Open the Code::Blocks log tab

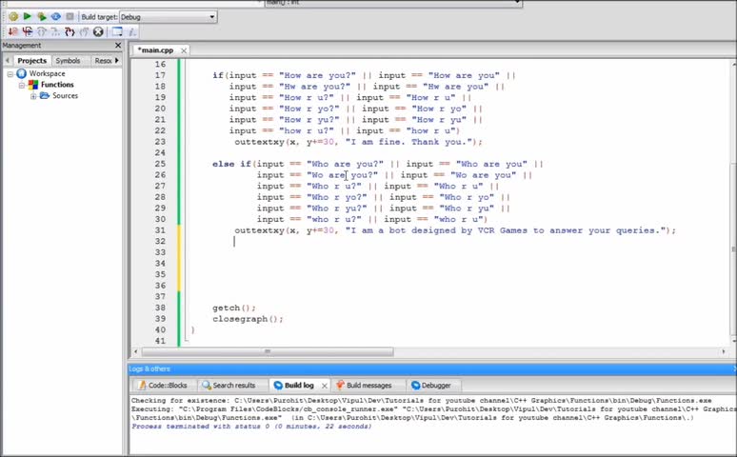(163, 386)
